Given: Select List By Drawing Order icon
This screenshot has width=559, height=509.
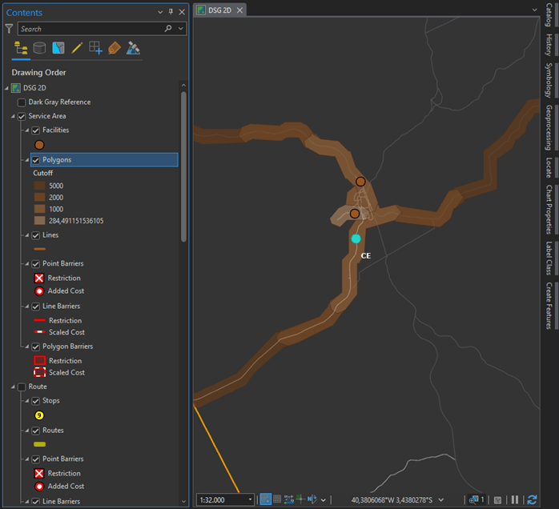Looking at the screenshot, I should pyautogui.click(x=21, y=48).
